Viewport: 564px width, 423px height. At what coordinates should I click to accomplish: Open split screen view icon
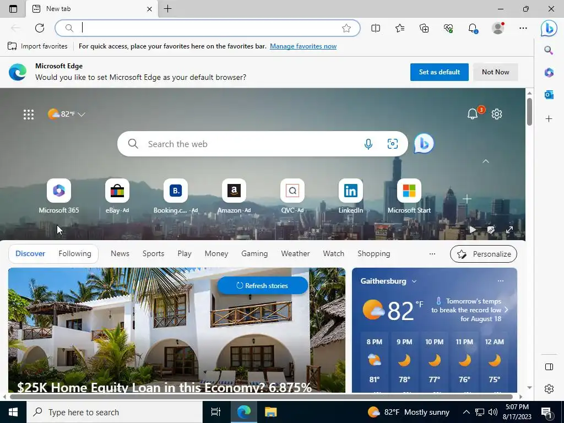click(x=376, y=28)
